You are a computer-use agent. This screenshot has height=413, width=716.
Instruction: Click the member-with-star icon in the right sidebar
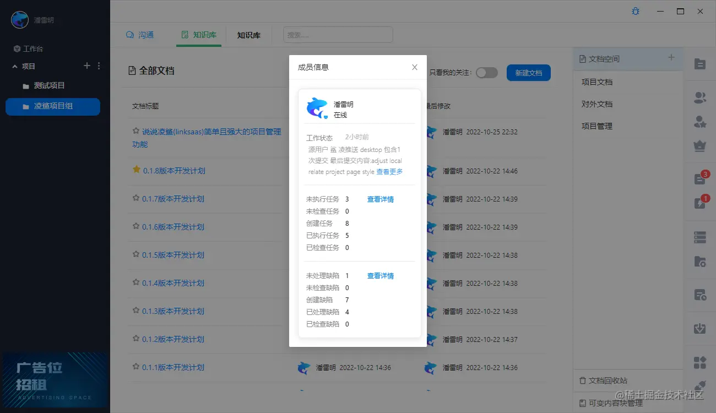700,122
